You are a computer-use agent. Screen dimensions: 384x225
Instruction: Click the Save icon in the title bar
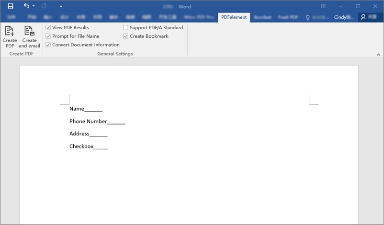coord(11,6)
